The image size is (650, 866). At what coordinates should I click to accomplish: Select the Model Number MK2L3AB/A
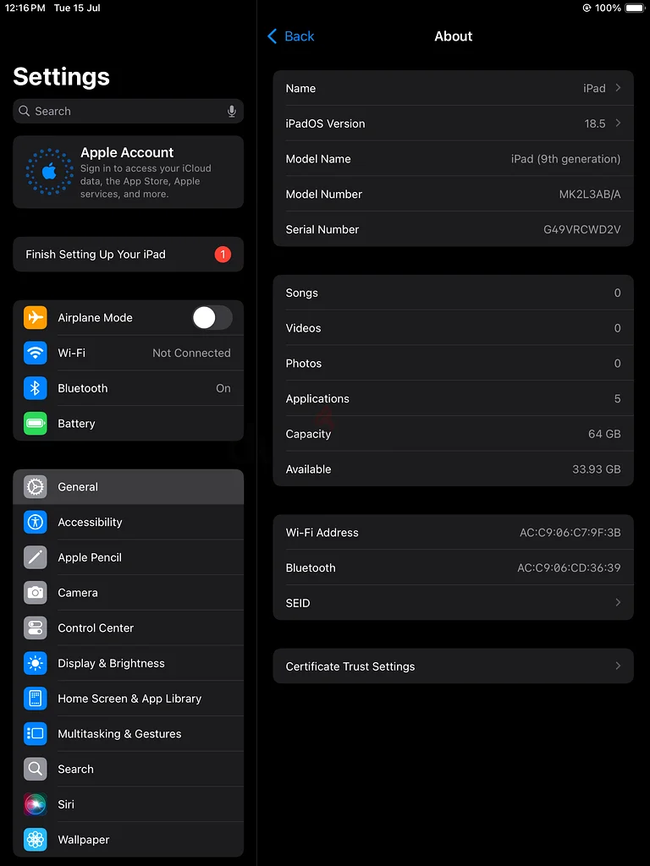click(x=590, y=194)
